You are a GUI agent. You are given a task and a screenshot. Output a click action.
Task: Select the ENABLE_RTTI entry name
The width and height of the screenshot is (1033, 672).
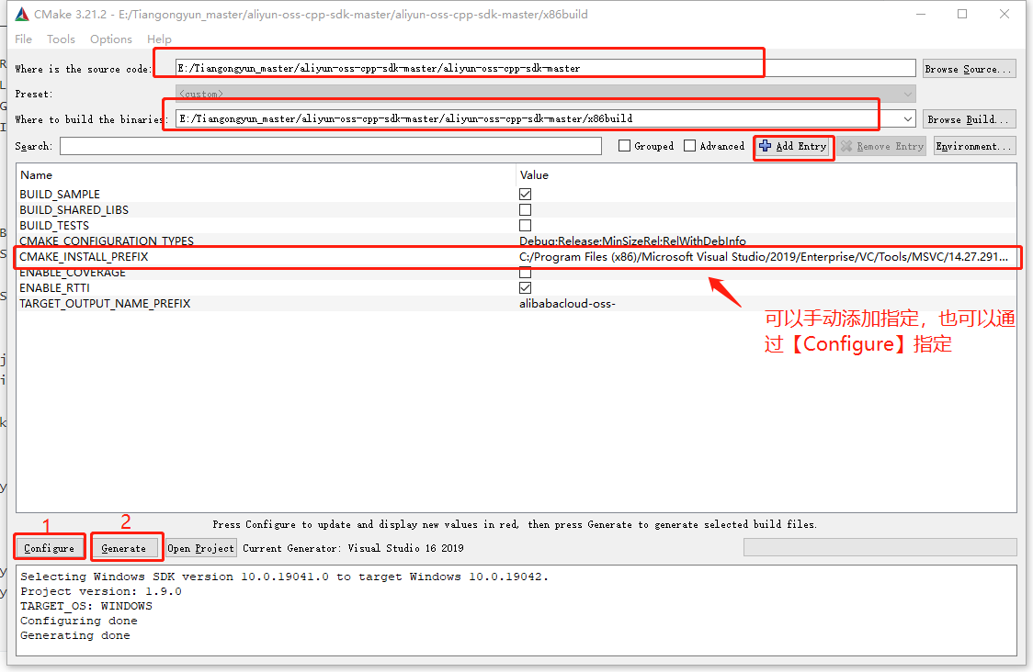[x=54, y=287]
